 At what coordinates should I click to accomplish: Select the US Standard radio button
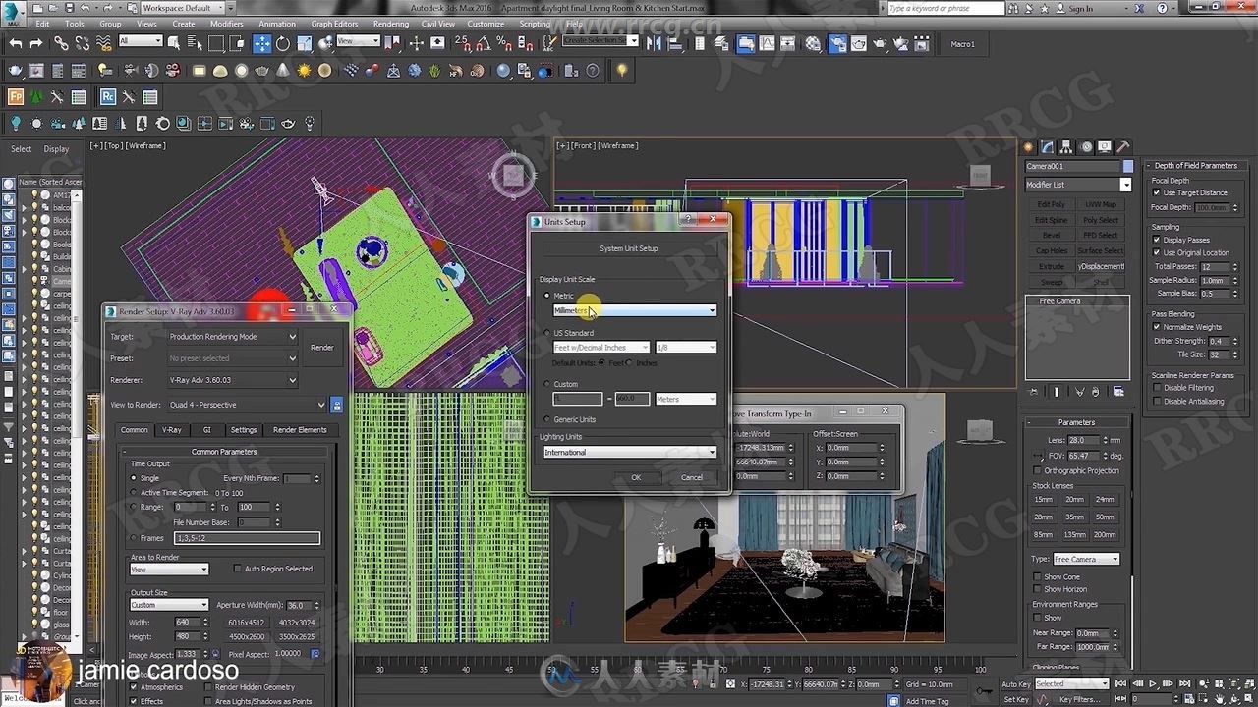[x=547, y=333]
